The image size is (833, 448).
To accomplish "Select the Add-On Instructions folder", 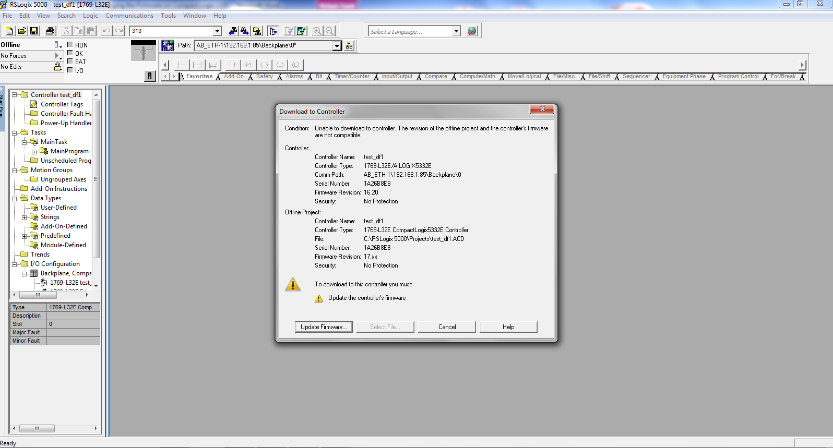I will (58, 189).
